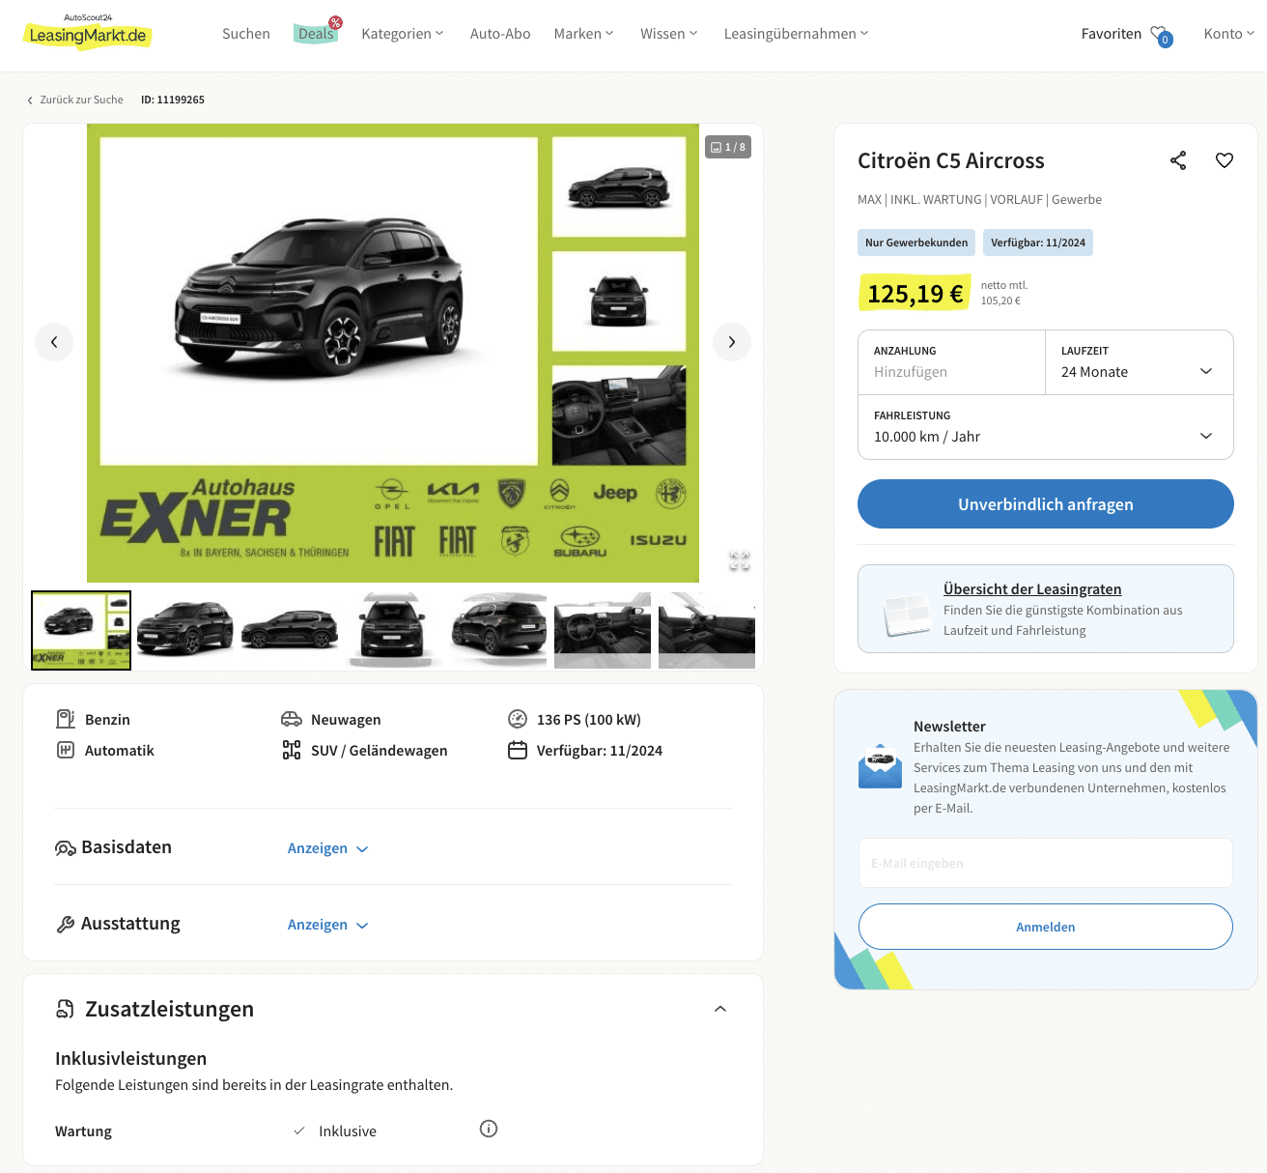Viewport: 1267px width, 1173px height.
Task: Open the Laufzeit 24 Monate dropdown
Action: (x=1140, y=362)
